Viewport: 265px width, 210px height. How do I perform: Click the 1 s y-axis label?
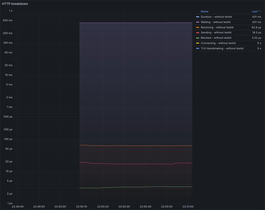[11, 11]
